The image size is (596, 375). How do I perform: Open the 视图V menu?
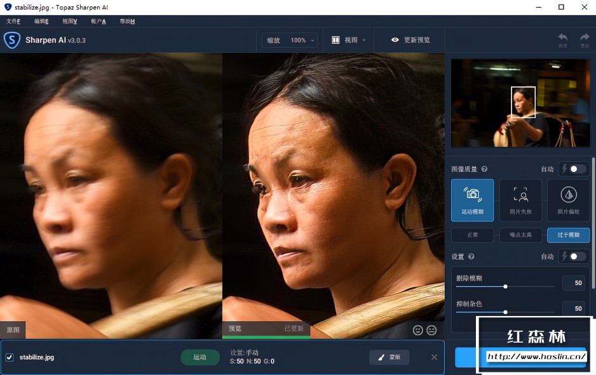[69, 21]
